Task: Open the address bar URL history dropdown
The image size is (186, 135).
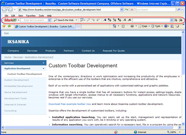Action: tap(121, 10)
